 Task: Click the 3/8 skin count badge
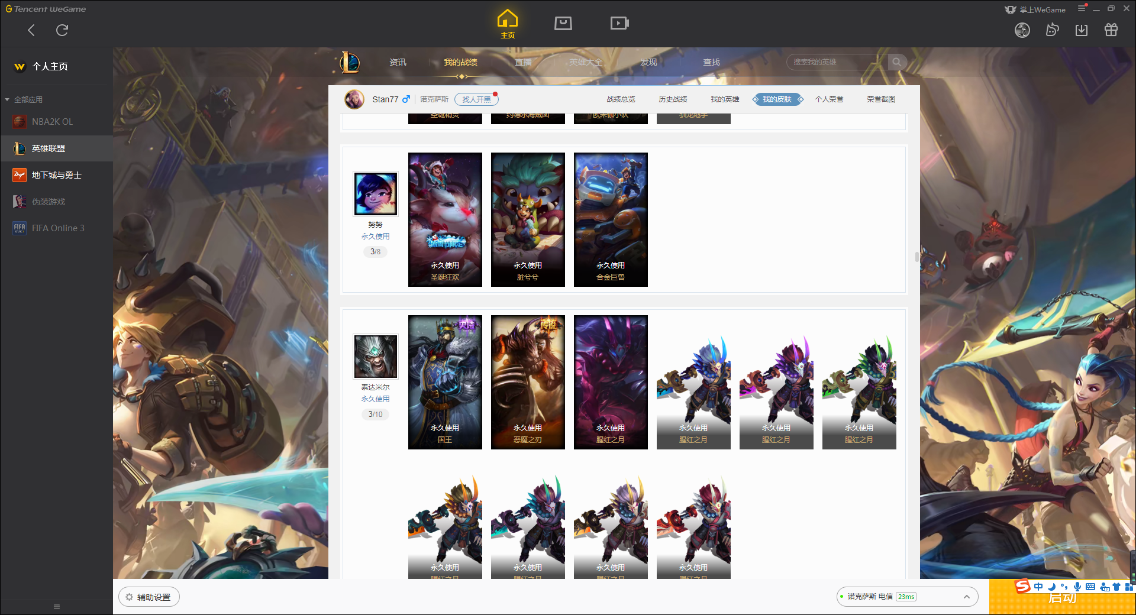pyautogui.click(x=376, y=252)
